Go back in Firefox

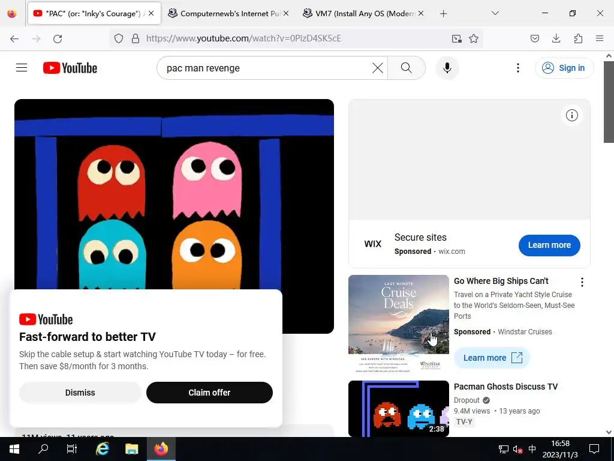tap(14, 38)
